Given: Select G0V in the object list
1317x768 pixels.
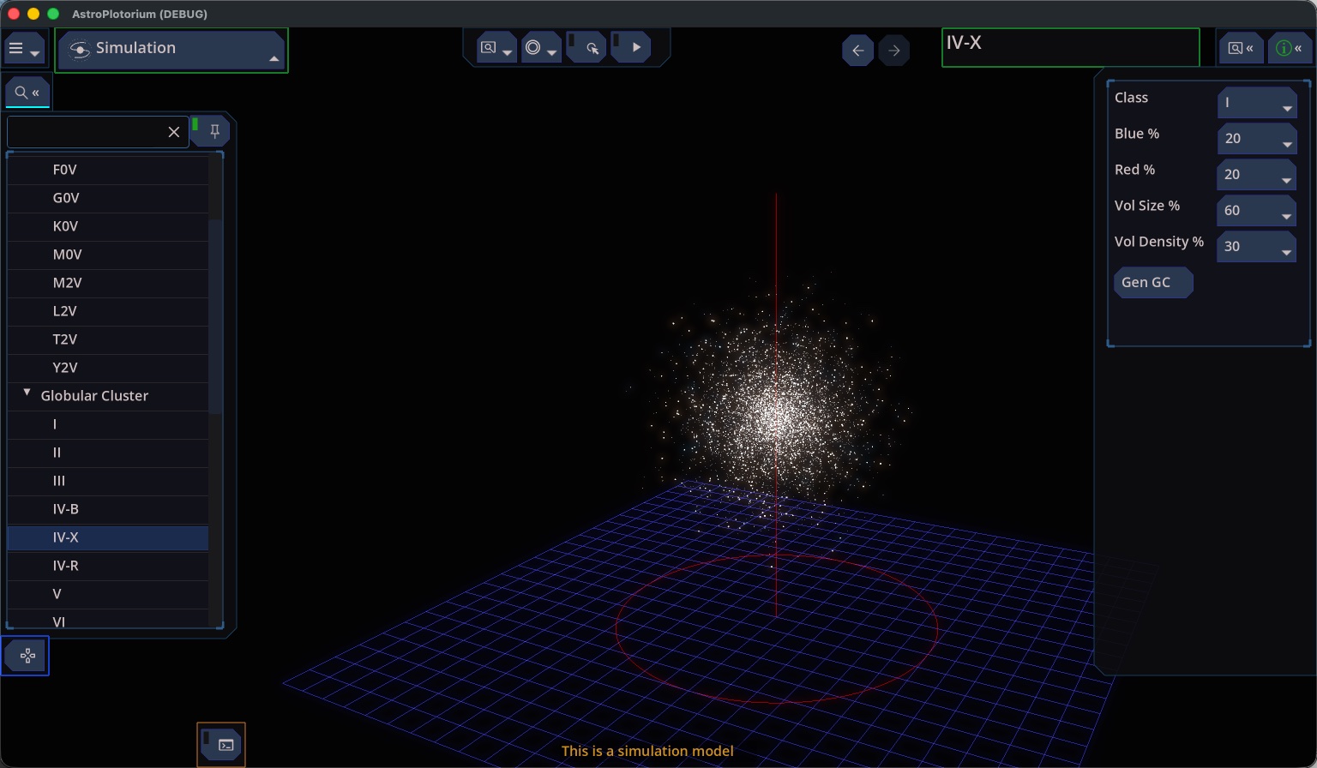Looking at the screenshot, I should [x=108, y=198].
